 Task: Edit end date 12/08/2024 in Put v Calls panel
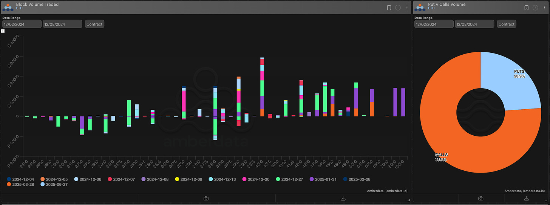pyautogui.click(x=474, y=24)
